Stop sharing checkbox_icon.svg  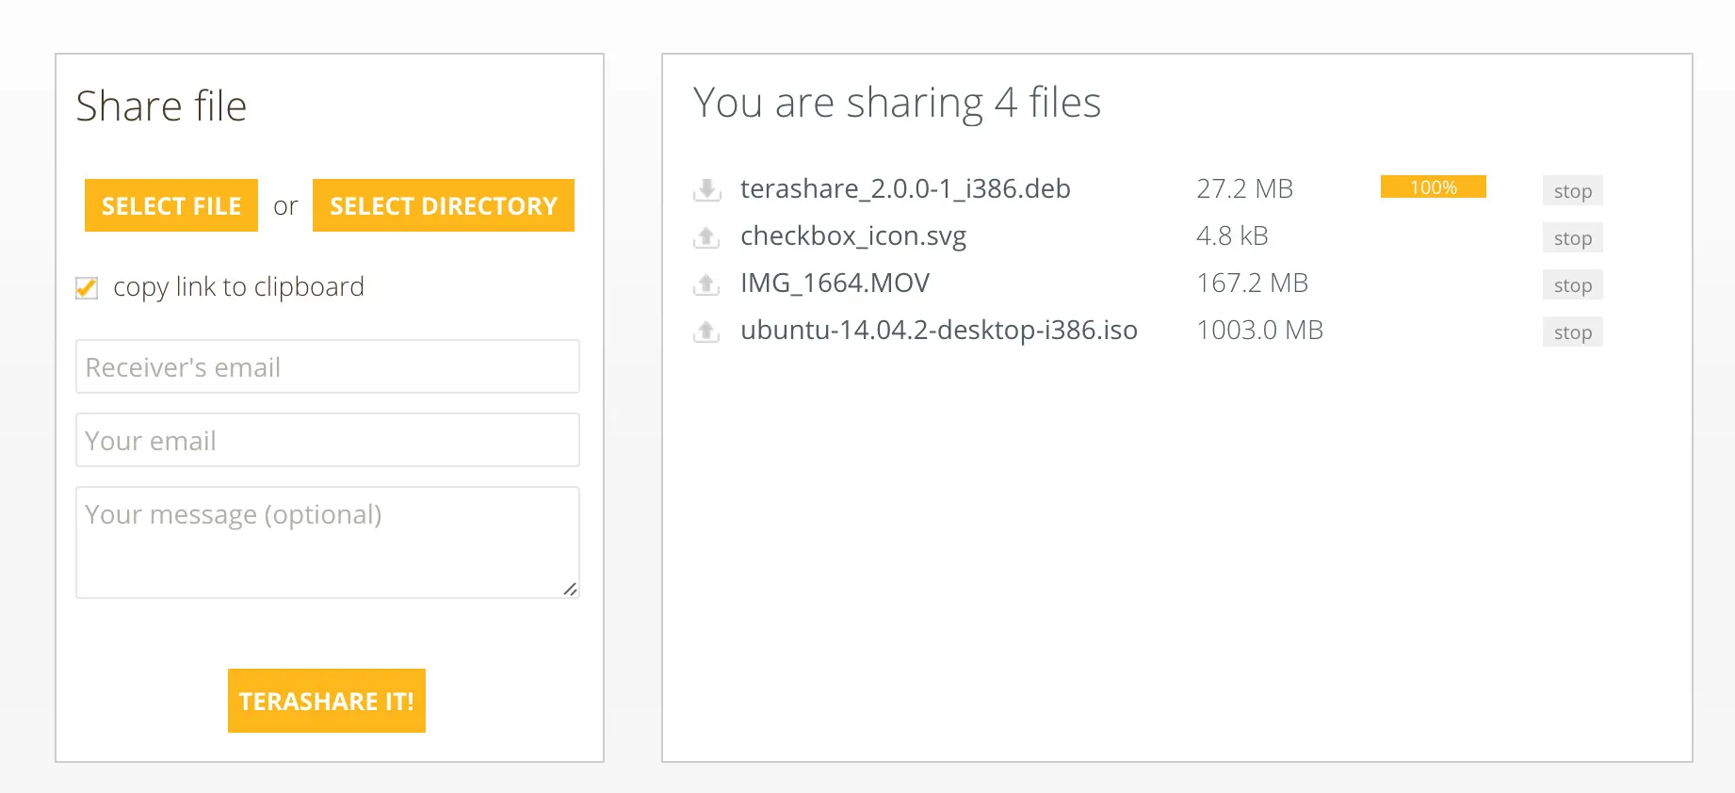point(1571,237)
